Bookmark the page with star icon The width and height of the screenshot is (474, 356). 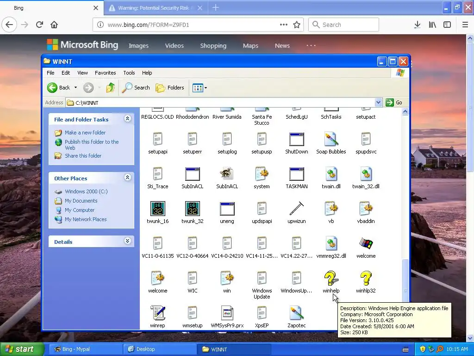coord(297,25)
